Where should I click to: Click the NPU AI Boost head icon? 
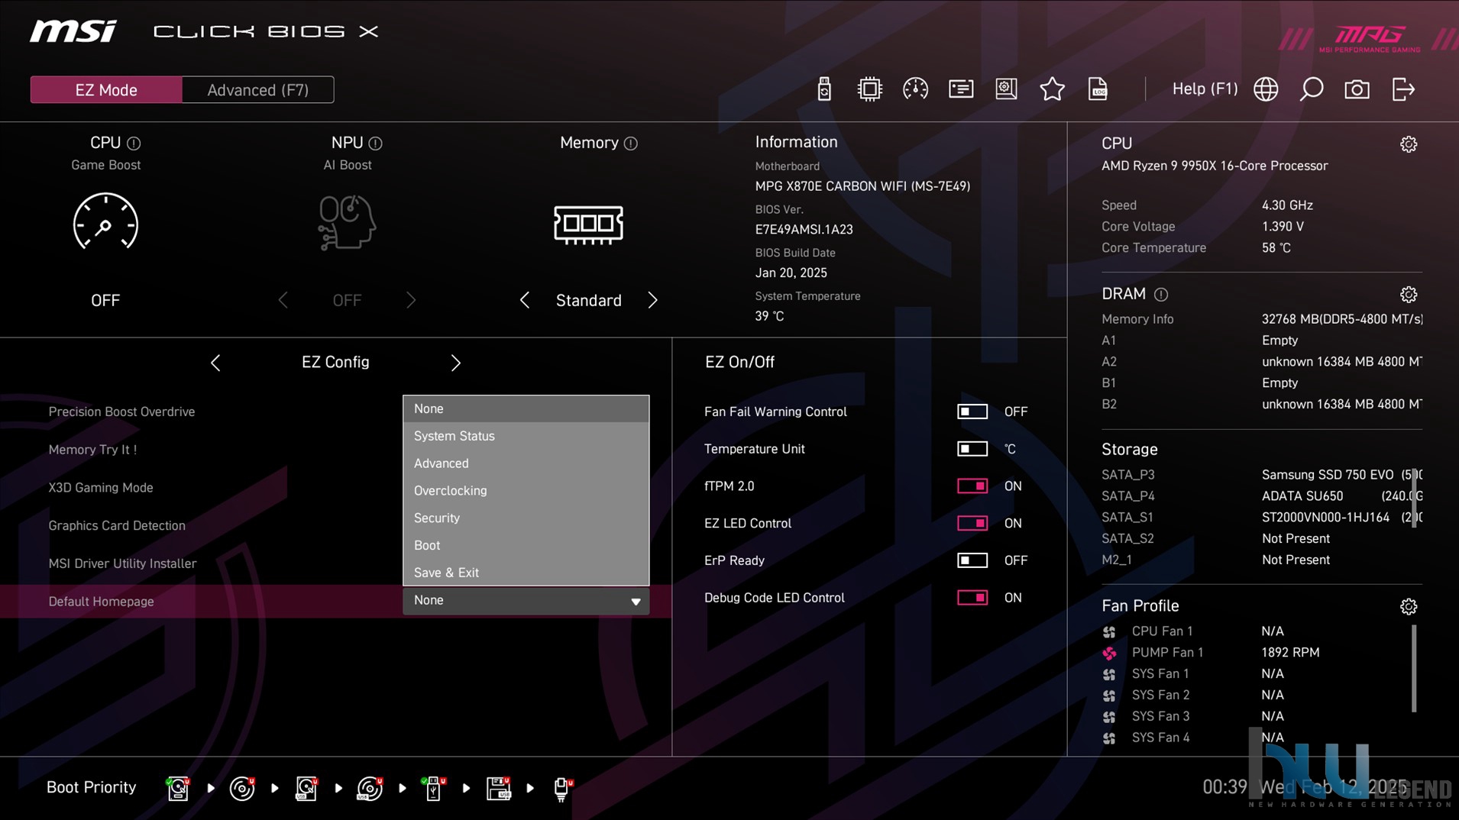[x=347, y=222]
